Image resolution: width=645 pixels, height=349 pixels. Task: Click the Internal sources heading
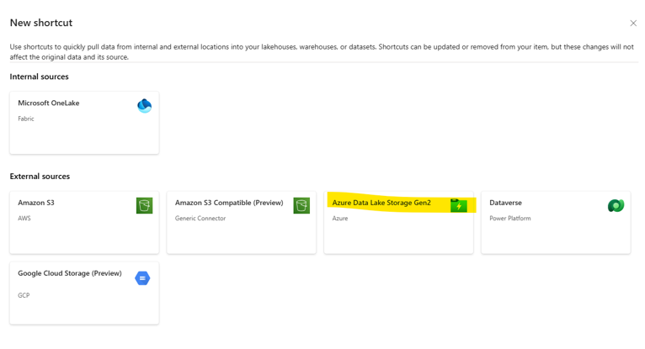click(x=39, y=77)
